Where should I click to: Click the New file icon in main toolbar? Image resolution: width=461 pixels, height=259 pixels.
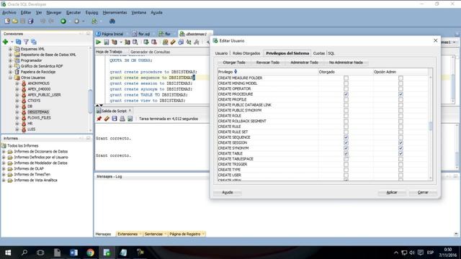click(x=7, y=21)
